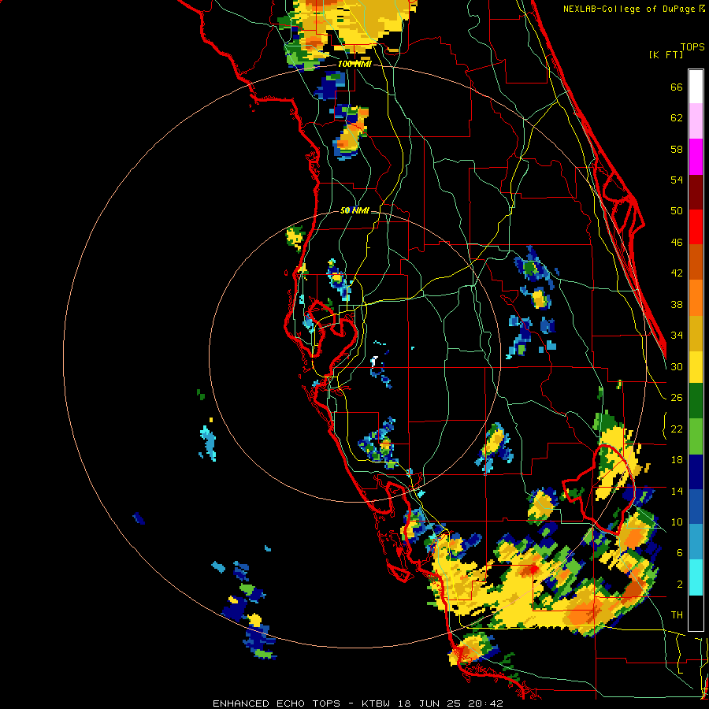Select the orange 38 kft legend swatch
The width and height of the screenshot is (709, 709).
click(x=696, y=297)
